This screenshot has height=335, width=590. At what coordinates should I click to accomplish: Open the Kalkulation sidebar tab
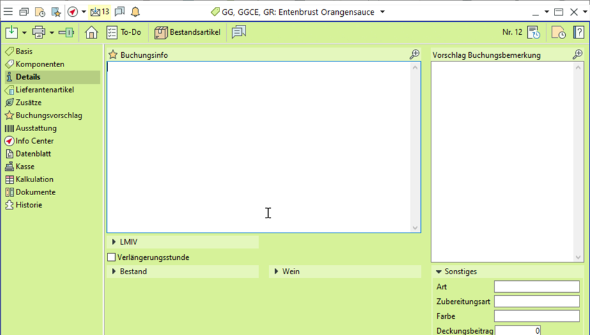point(34,179)
